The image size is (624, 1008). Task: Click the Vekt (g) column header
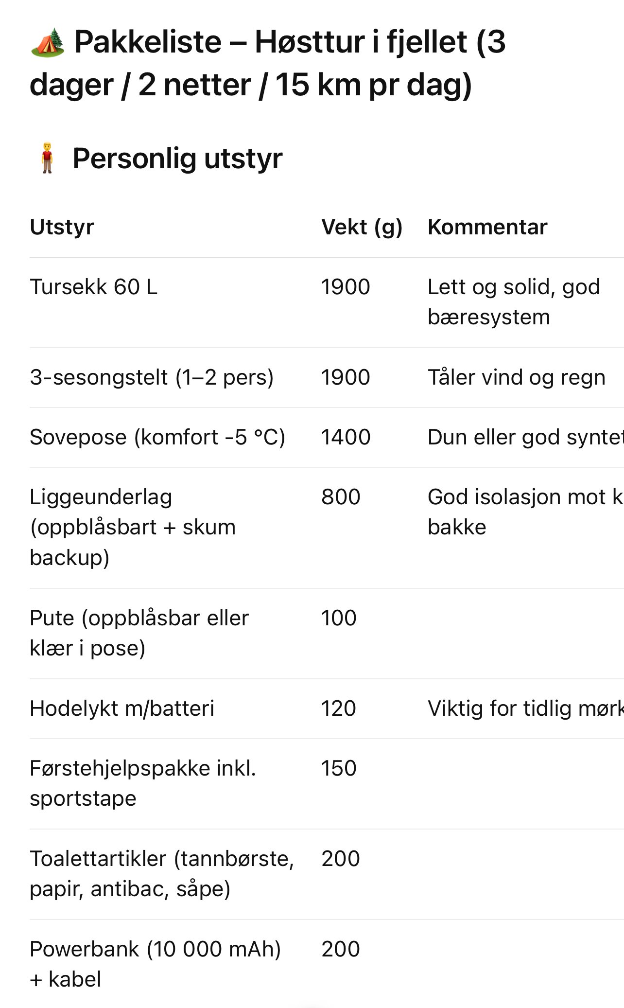click(362, 227)
